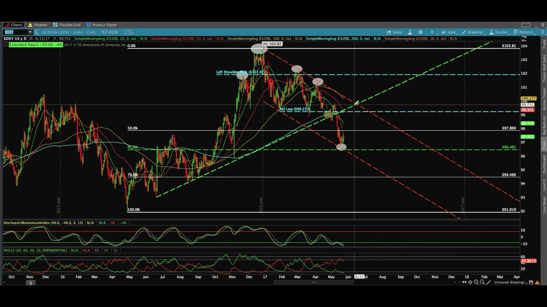Click the $96.465 Fibonacci level label
The height and width of the screenshot is (307, 547).
click(x=509, y=148)
